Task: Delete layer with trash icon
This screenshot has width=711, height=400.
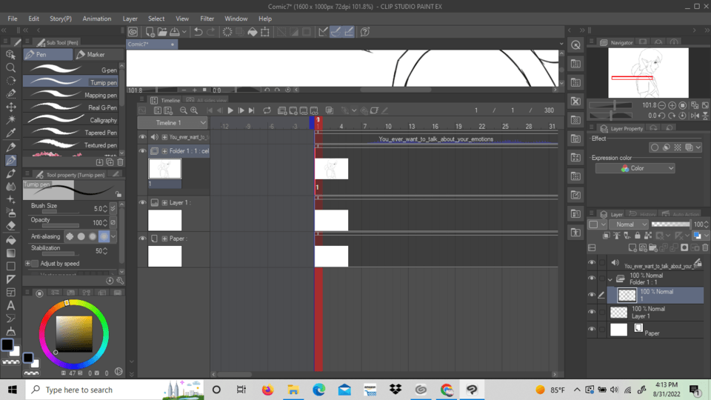Action: [x=705, y=247]
